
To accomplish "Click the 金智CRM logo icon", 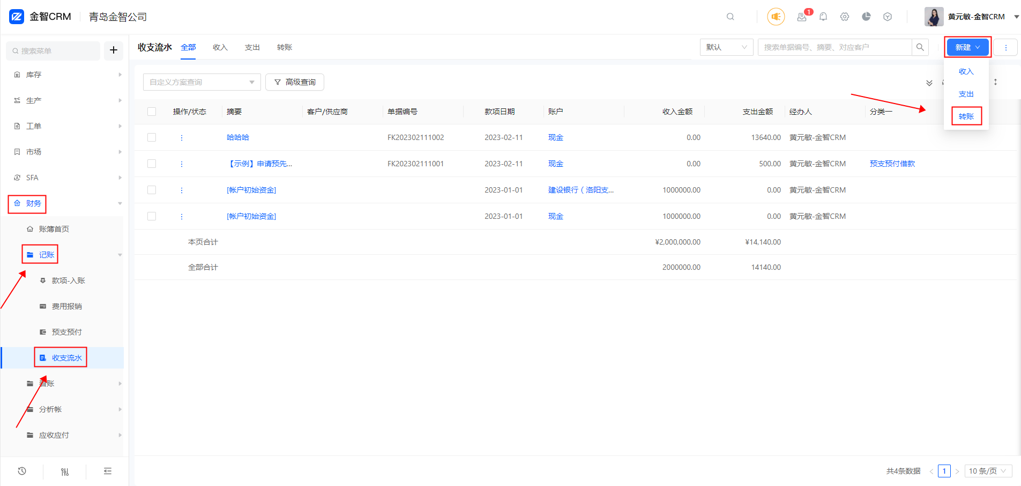I will click(17, 17).
